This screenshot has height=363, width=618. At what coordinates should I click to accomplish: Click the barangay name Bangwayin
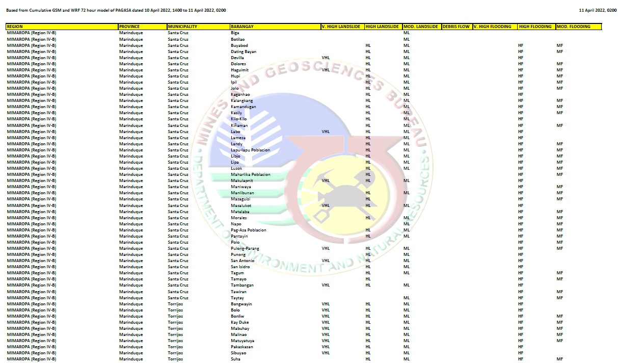[x=241, y=304]
